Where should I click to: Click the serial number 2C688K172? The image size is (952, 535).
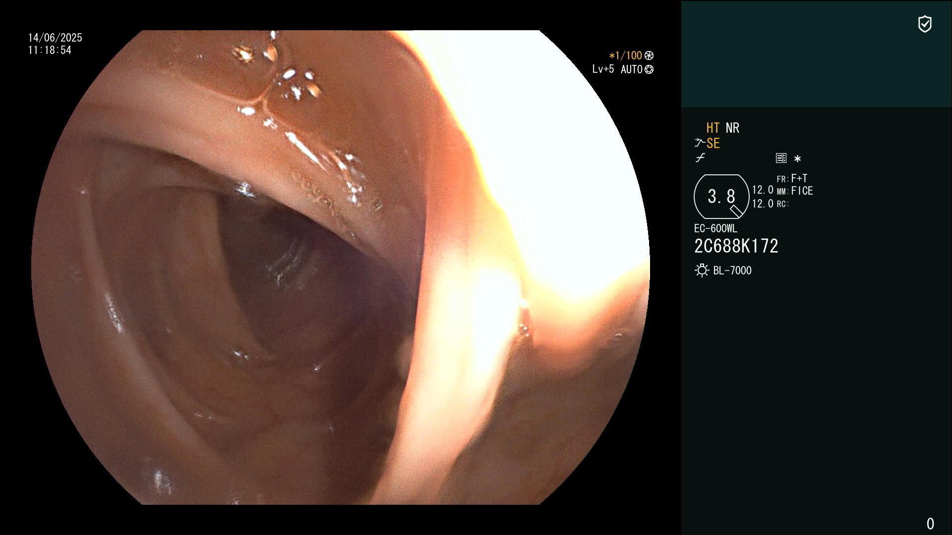[x=736, y=246]
